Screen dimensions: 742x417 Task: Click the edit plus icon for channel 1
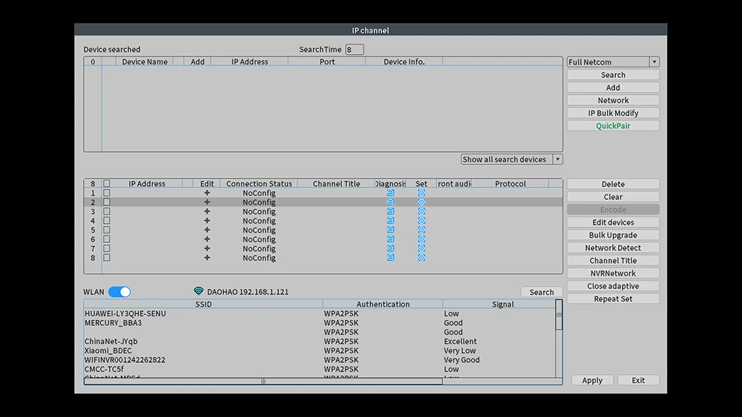pos(207,193)
